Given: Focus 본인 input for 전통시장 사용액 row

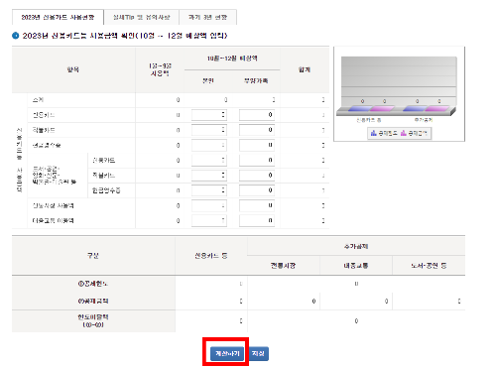Looking at the screenshot, I should pyautogui.click(x=209, y=205).
